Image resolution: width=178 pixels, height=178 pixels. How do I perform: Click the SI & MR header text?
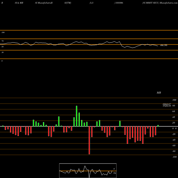19,3
